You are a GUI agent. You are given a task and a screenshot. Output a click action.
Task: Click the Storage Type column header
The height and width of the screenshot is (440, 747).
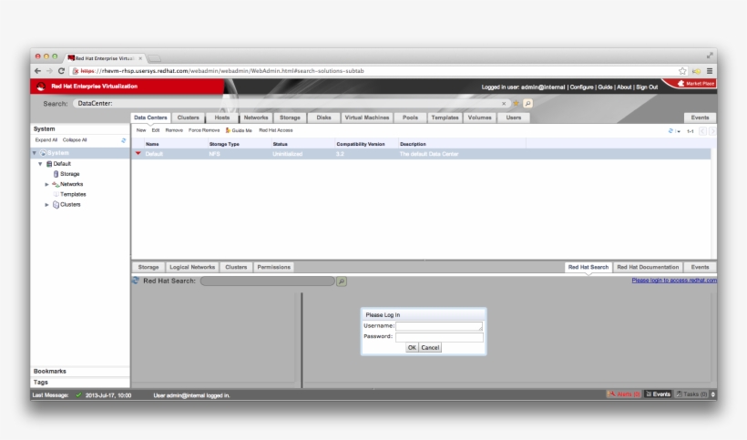(224, 144)
